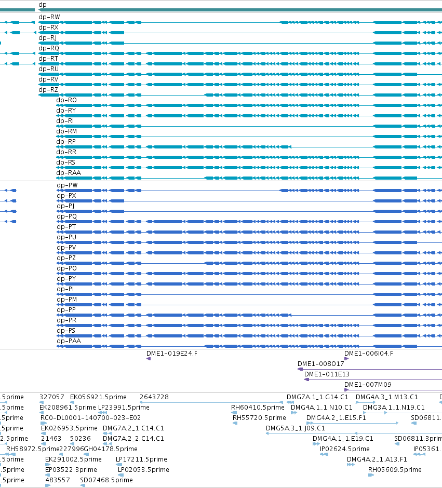442x488 pixels.
Task: Select the dp-PW protein label
Action: [x=67, y=185]
